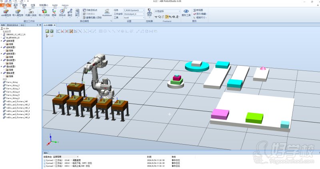Click the green View All icon in viewport
This screenshot has height=169, width=320.
tap(47, 31)
